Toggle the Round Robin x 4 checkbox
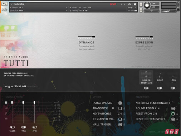Screen dimensions: 181x136 (x=173, y=108)
